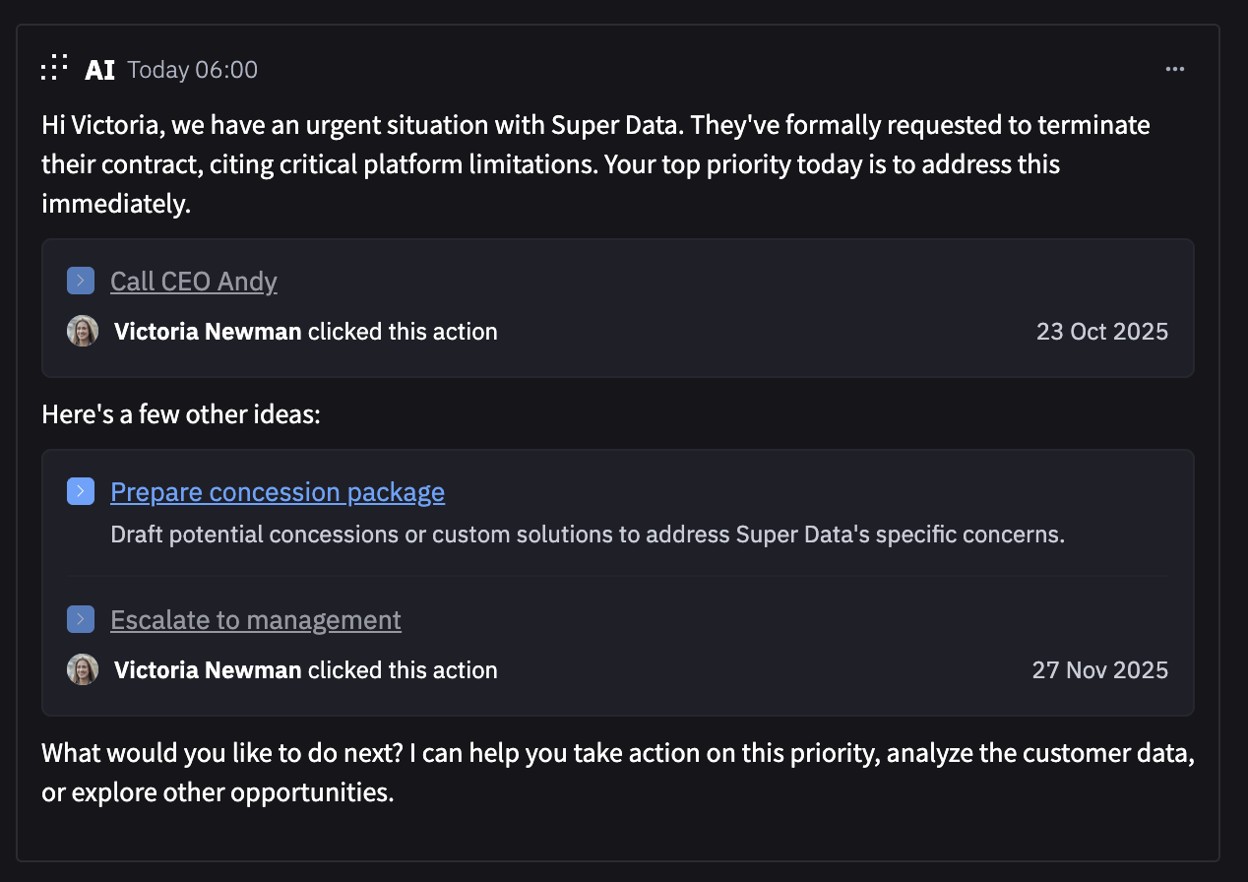The width and height of the screenshot is (1248, 882).
Task: Click the arrow icon beside Escalate to management
Action: pos(81,619)
